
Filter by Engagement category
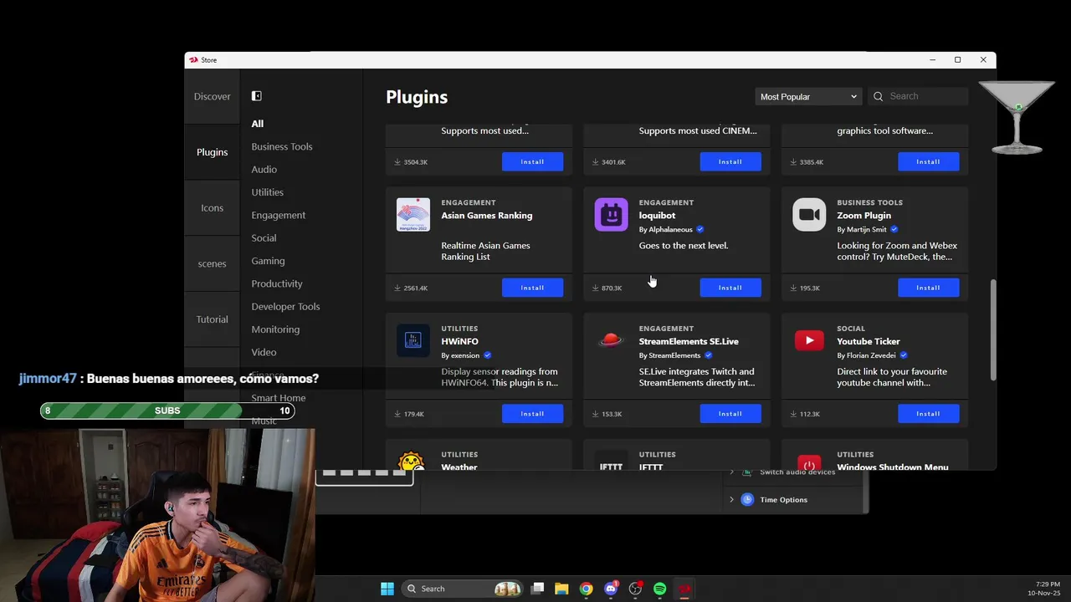pos(279,215)
